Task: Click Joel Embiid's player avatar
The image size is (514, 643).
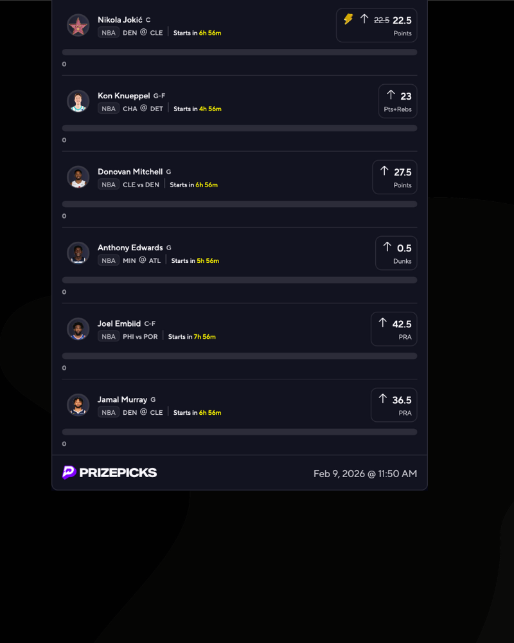Action: pyautogui.click(x=78, y=329)
